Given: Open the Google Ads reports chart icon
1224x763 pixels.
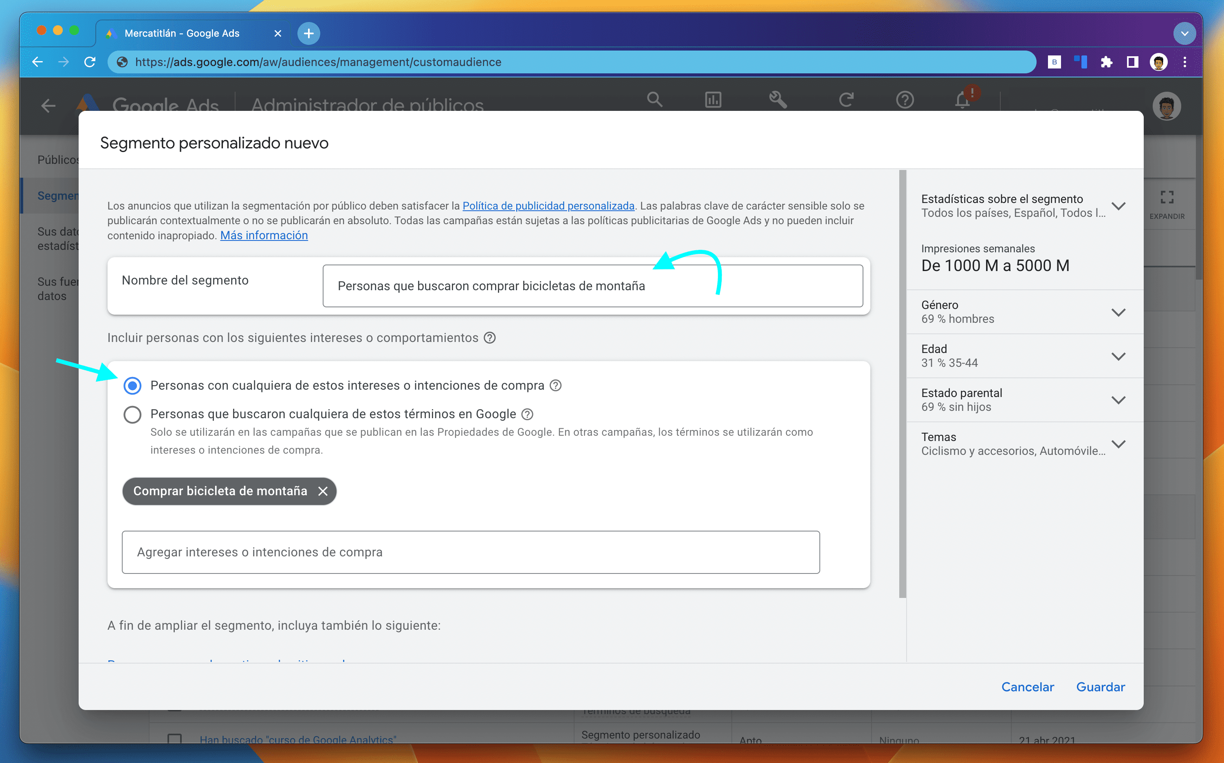Looking at the screenshot, I should click(713, 99).
